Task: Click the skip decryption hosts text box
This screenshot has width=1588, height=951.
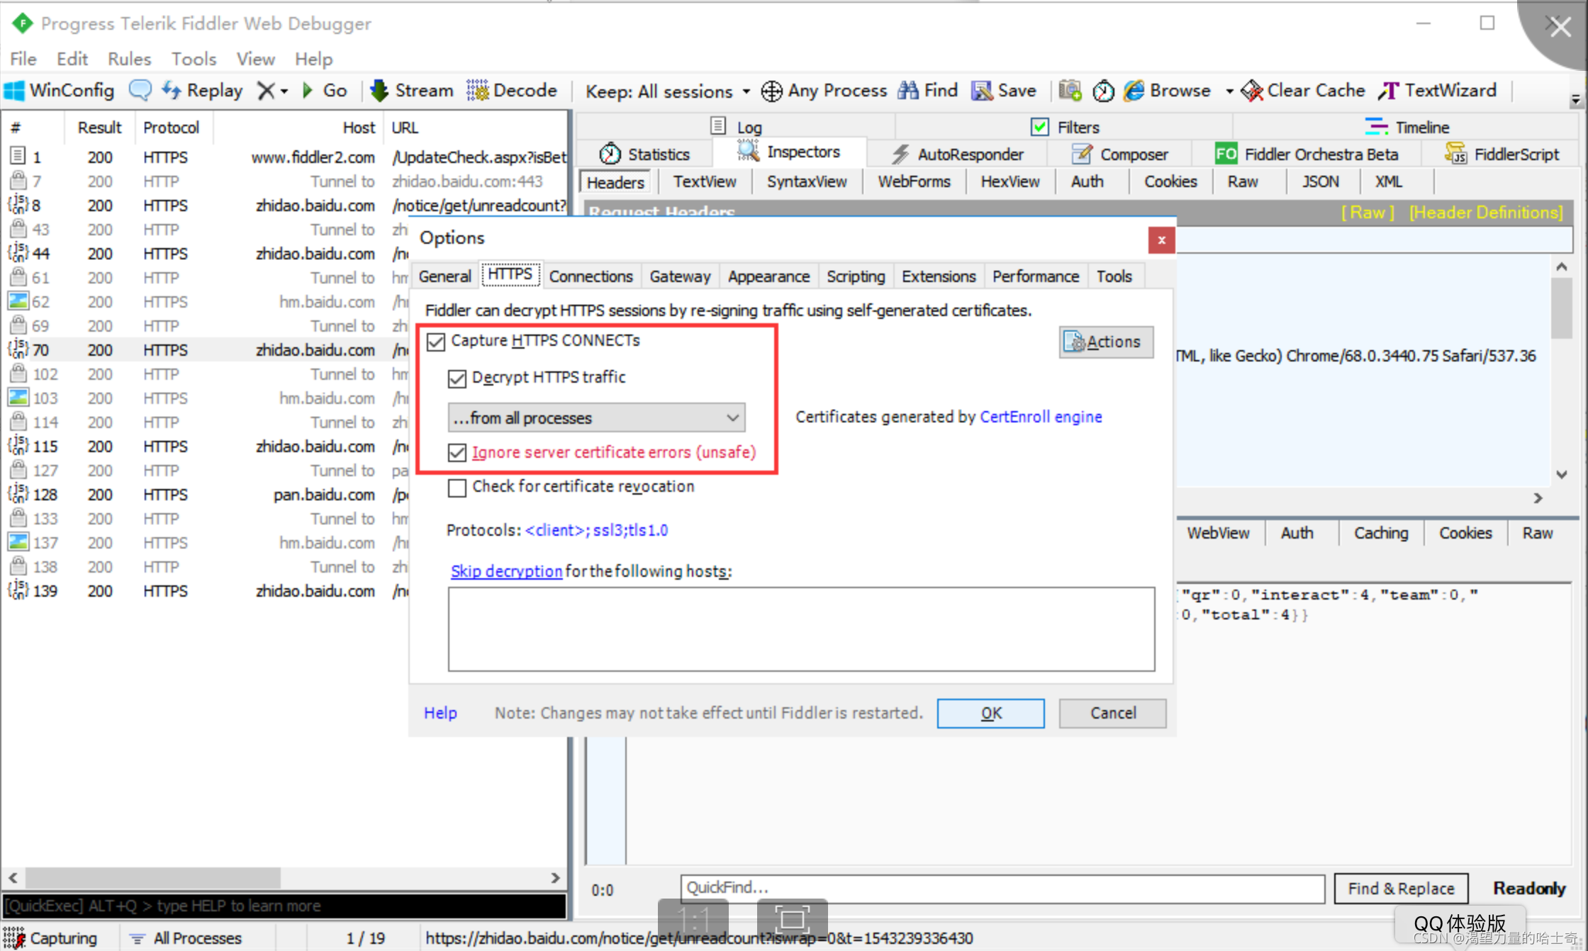Action: tap(801, 629)
